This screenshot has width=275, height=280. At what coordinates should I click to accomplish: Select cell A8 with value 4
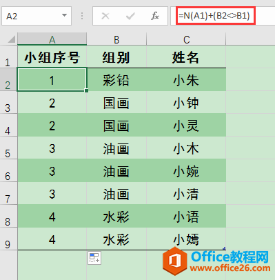52,216
